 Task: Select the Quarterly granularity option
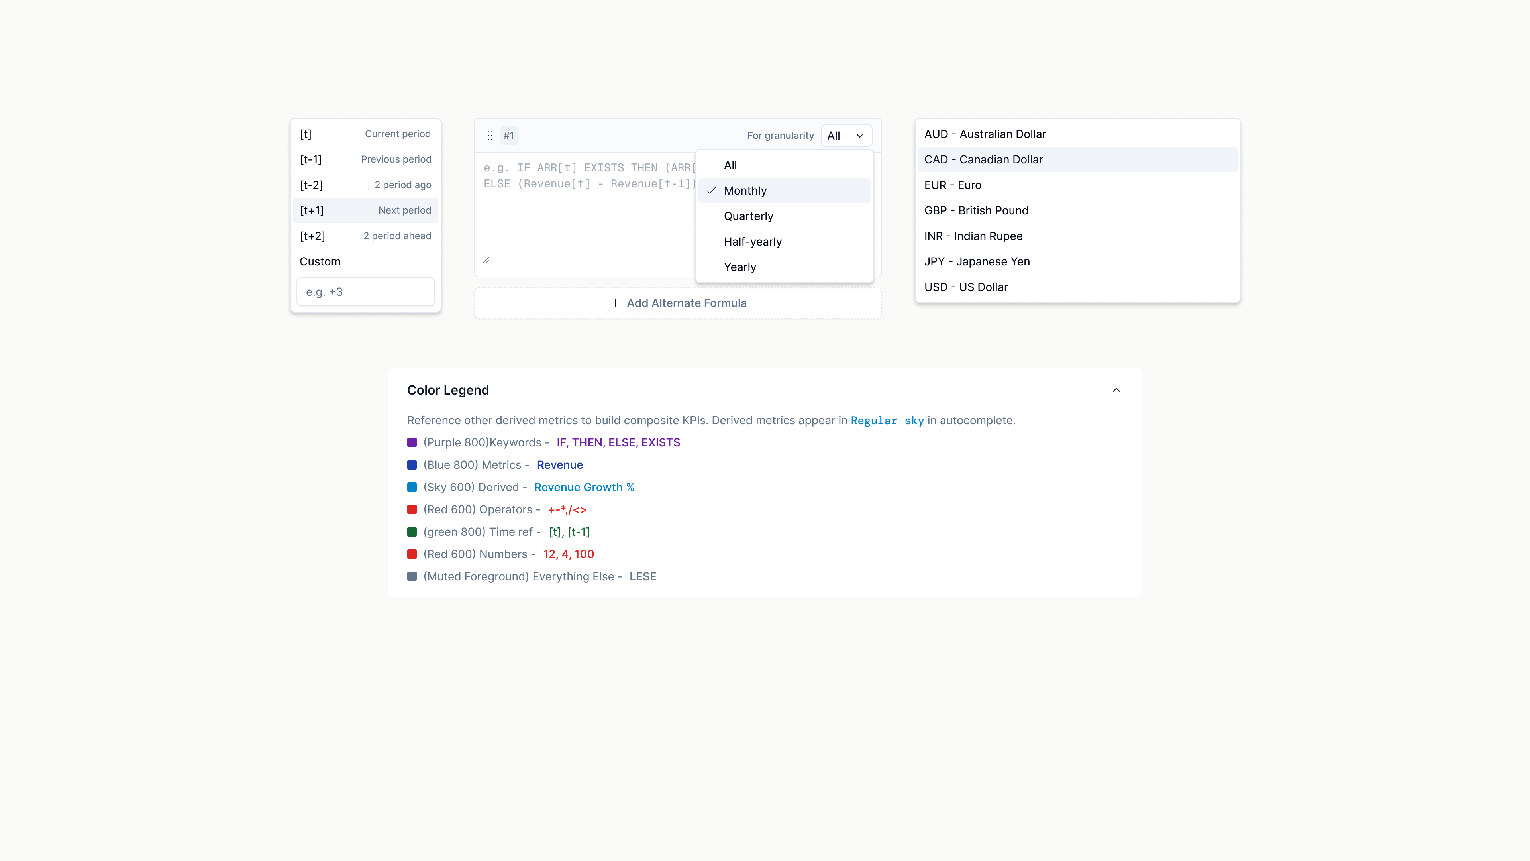[x=784, y=216]
